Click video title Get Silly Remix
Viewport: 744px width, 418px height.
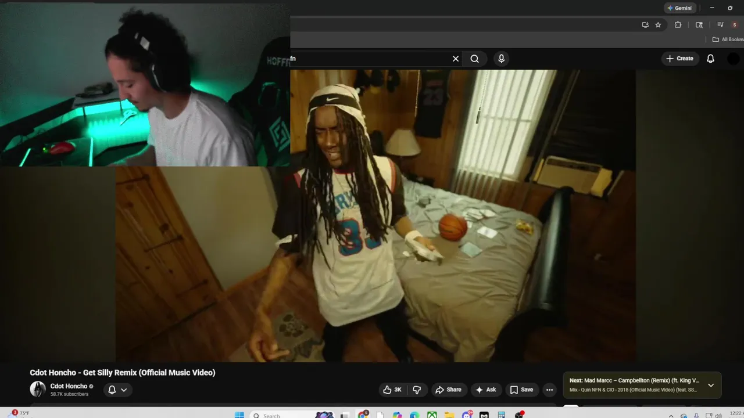123,373
